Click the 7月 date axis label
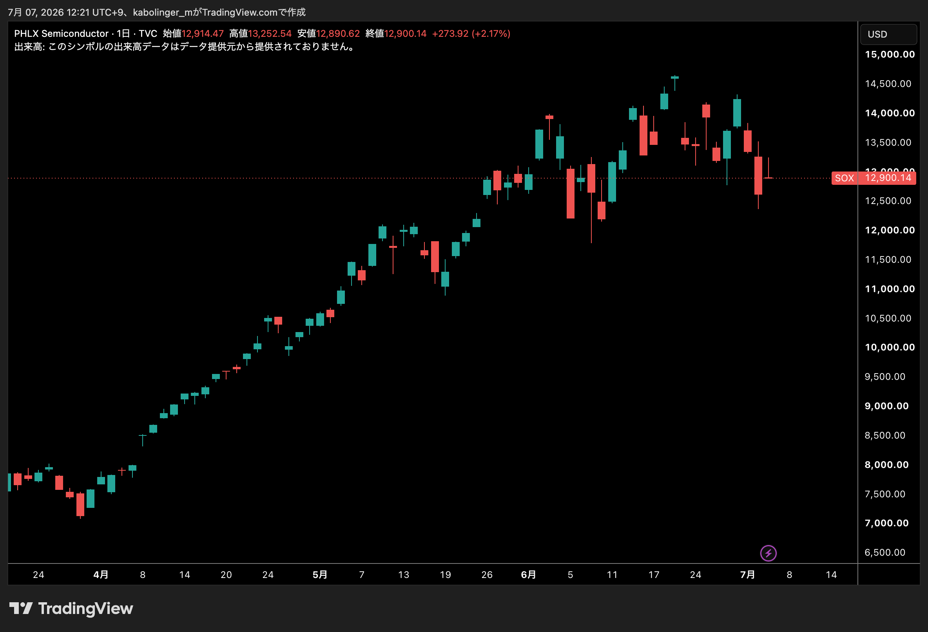Viewport: 928px width, 632px height. coord(747,574)
